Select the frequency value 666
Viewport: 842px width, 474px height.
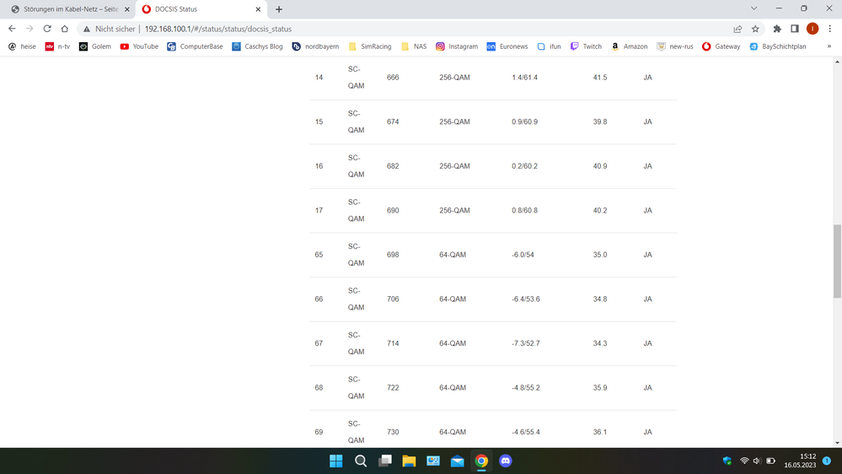[x=393, y=78]
